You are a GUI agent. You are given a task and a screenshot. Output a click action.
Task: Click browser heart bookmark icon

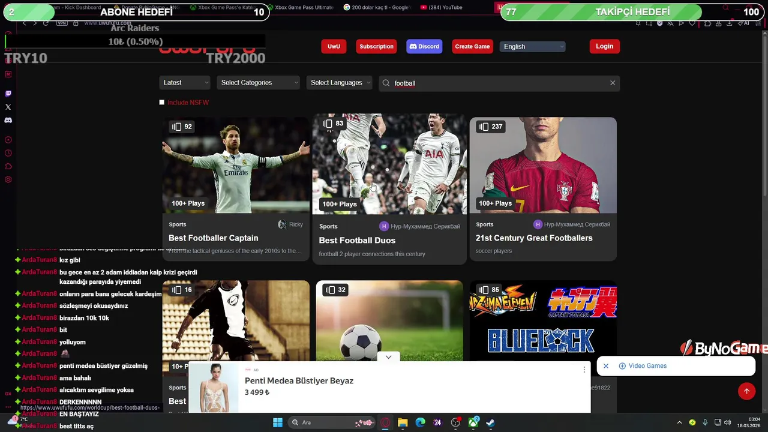(692, 23)
